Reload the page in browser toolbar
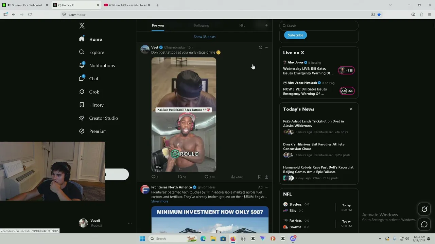Viewport: 435px width, 244px height. 30,15
